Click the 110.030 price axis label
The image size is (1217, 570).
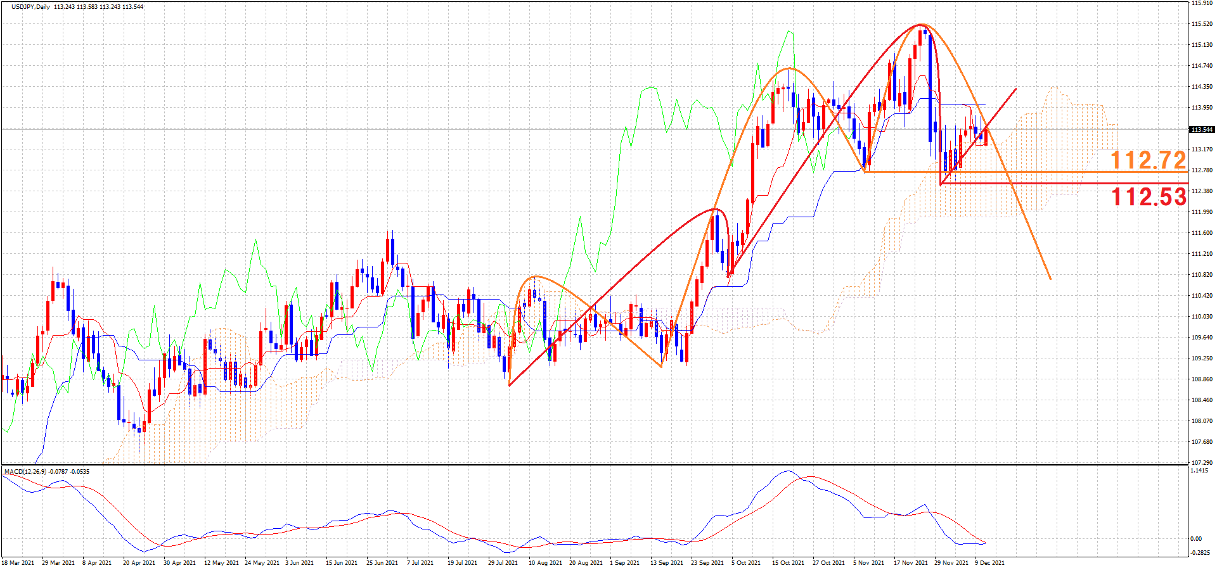[x=1202, y=317]
